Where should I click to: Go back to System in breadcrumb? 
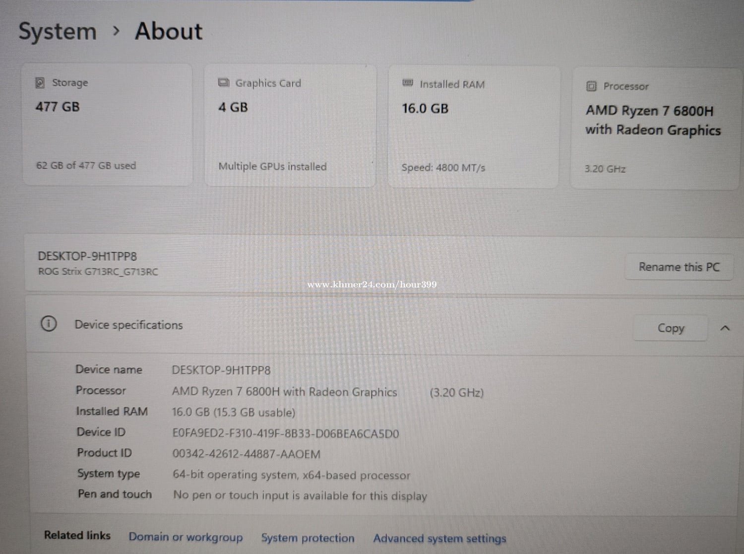pos(58,31)
